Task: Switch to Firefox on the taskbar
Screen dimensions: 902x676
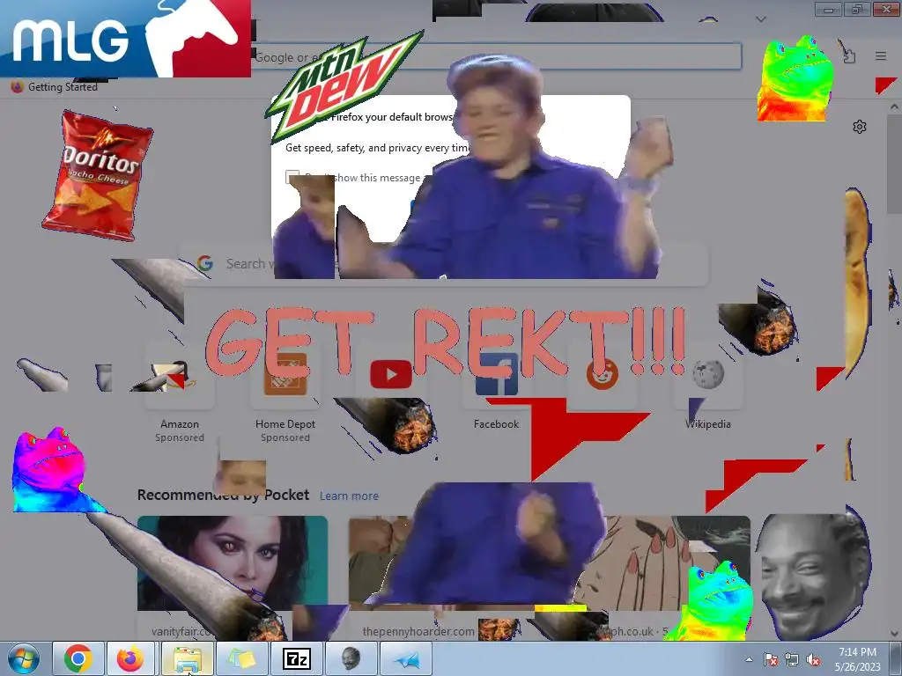Action: pos(131,658)
